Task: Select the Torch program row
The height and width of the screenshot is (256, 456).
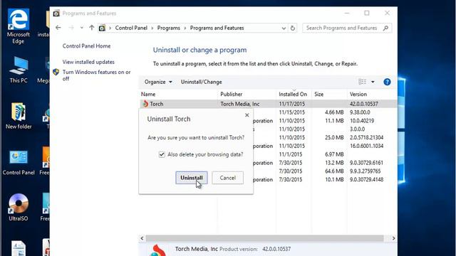Action: (x=268, y=104)
